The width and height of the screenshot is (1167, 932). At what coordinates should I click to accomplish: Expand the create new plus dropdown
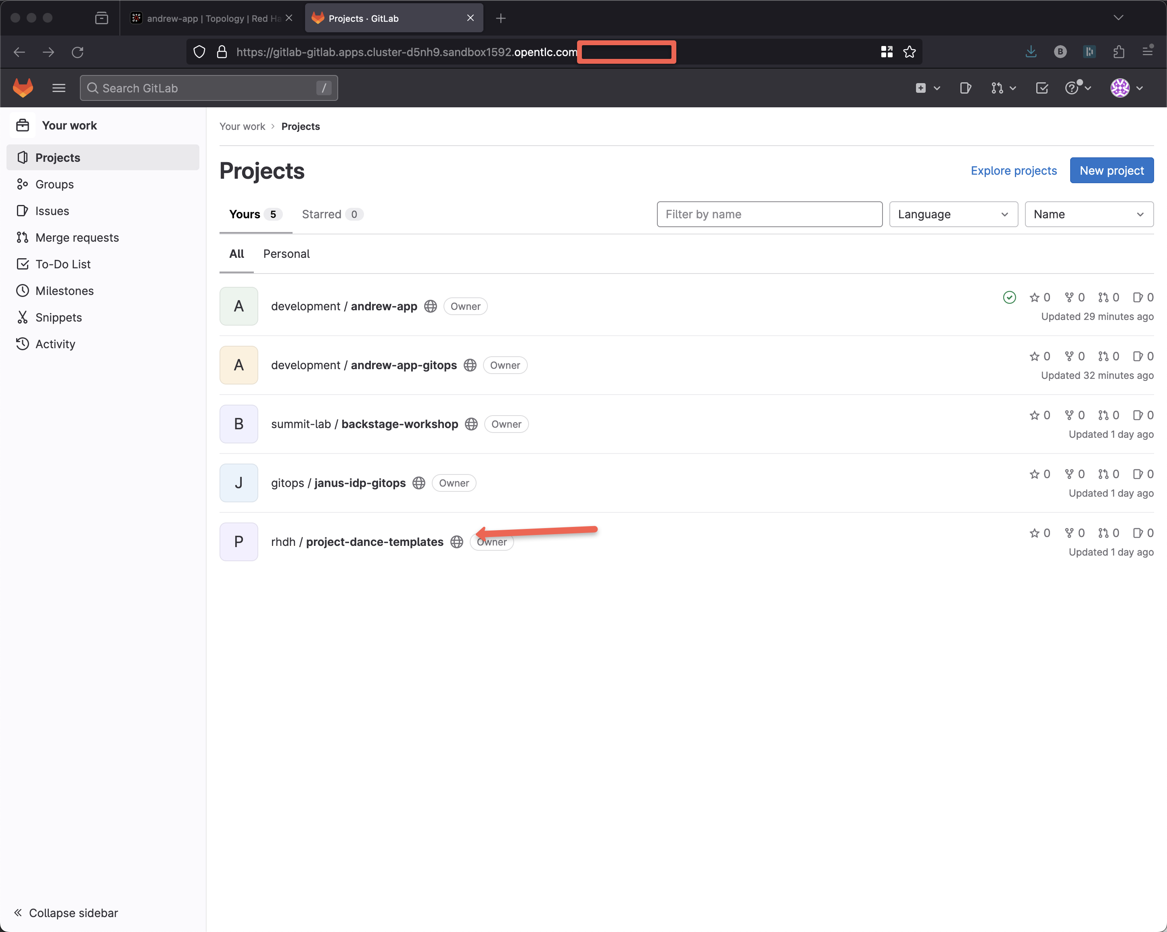point(927,88)
